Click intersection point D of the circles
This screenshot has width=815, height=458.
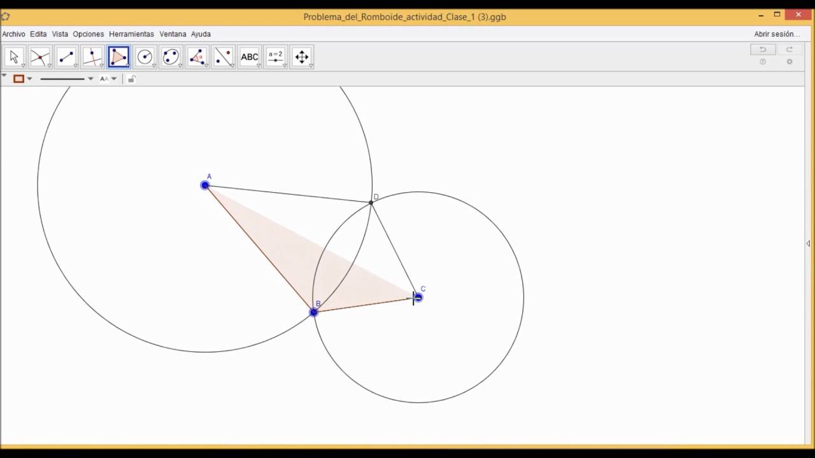pos(371,202)
